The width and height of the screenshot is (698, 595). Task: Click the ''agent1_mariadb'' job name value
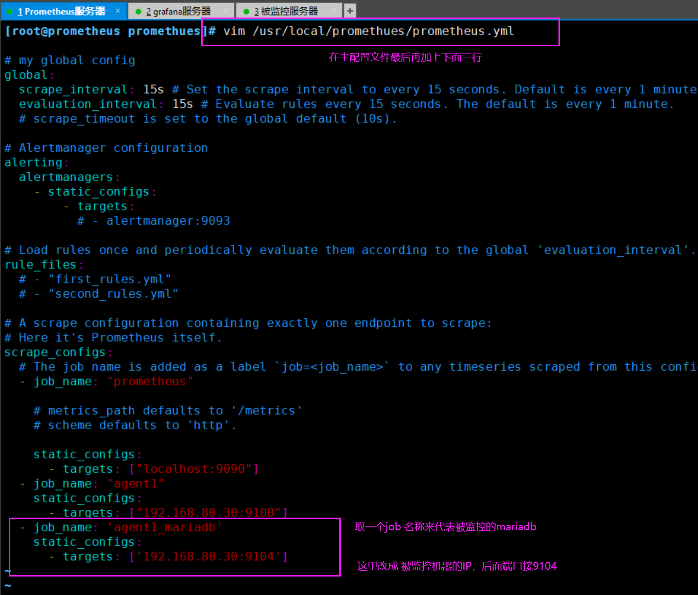164,527
